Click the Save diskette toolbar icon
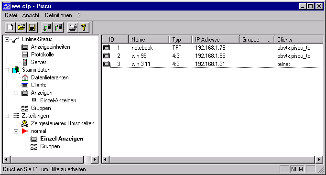The image size is (326, 175). pyautogui.click(x=32, y=27)
